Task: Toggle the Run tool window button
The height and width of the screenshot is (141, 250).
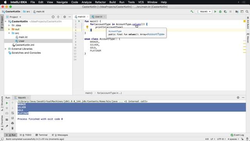Action: click(11, 135)
